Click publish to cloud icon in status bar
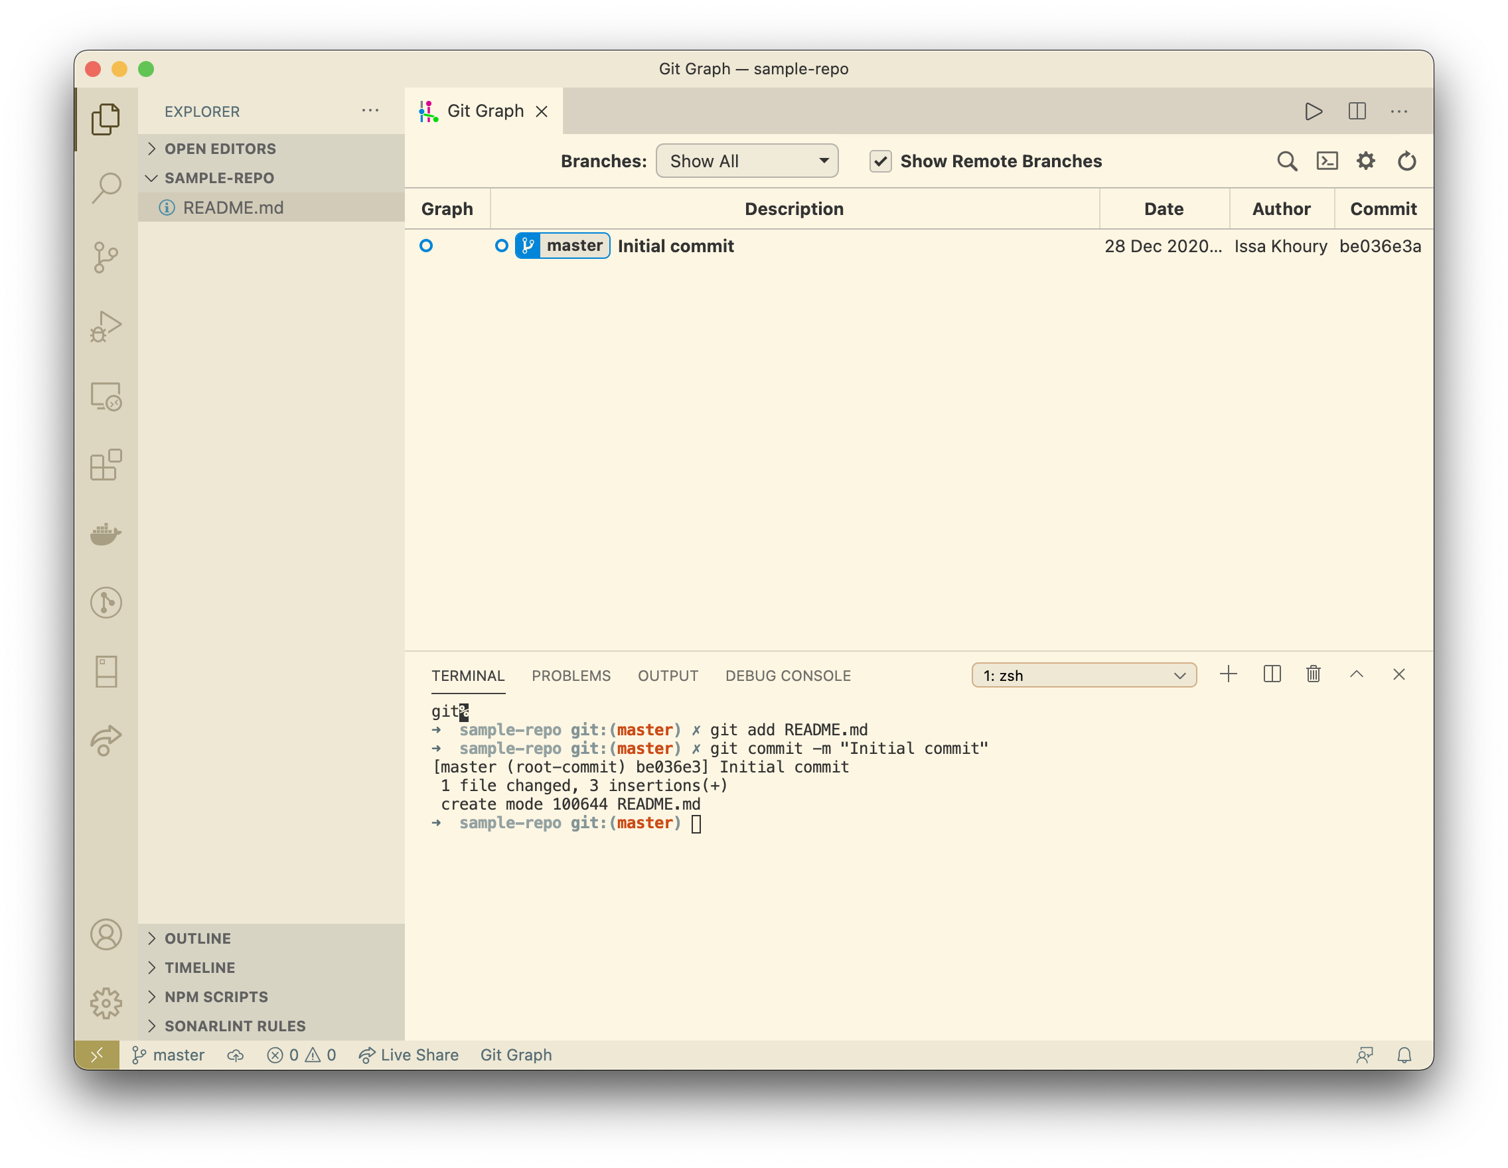Screen dimensions: 1508x1168 [236, 1055]
